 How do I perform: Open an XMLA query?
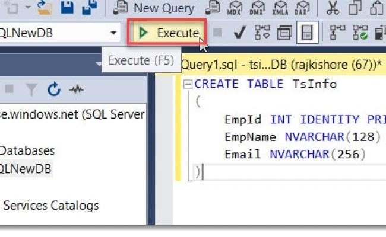pyautogui.click(x=280, y=8)
